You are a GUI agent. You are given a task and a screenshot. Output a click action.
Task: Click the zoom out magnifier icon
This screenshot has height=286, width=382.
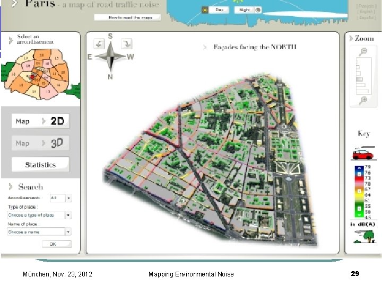point(363,51)
